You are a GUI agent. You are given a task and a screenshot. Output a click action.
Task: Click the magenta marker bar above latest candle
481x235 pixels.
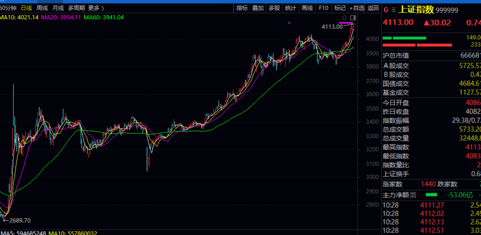pos(346,23)
